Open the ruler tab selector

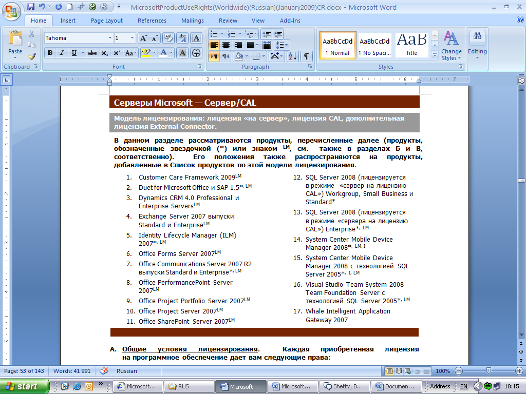click(x=6, y=80)
